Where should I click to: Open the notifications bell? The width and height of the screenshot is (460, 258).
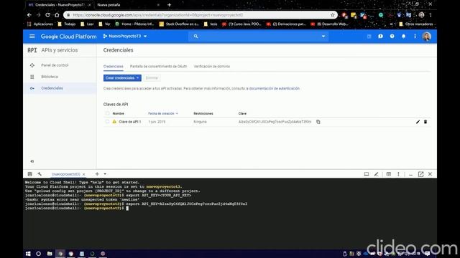tap(403, 37)
